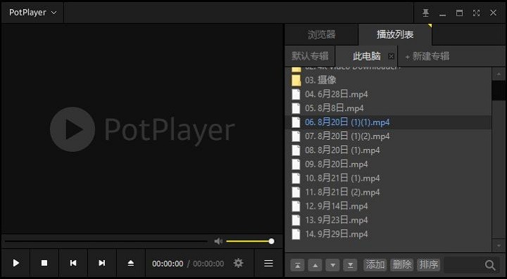Select 12. 9月14日.mp4 in playlist

[388, 206]
